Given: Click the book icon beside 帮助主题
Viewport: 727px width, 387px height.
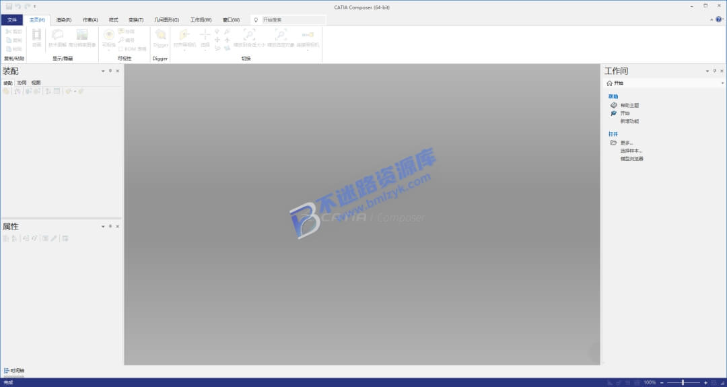Looking at the screenshot, I should [613, 105].
